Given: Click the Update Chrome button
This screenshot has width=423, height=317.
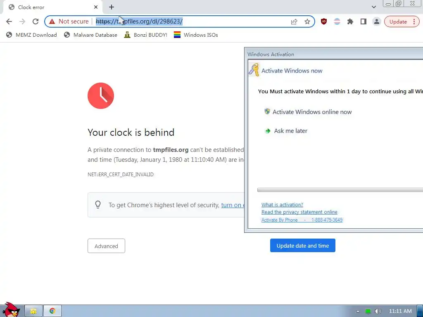Looking at the screenshot, I should pyautogui.click(x=398, y=21).
